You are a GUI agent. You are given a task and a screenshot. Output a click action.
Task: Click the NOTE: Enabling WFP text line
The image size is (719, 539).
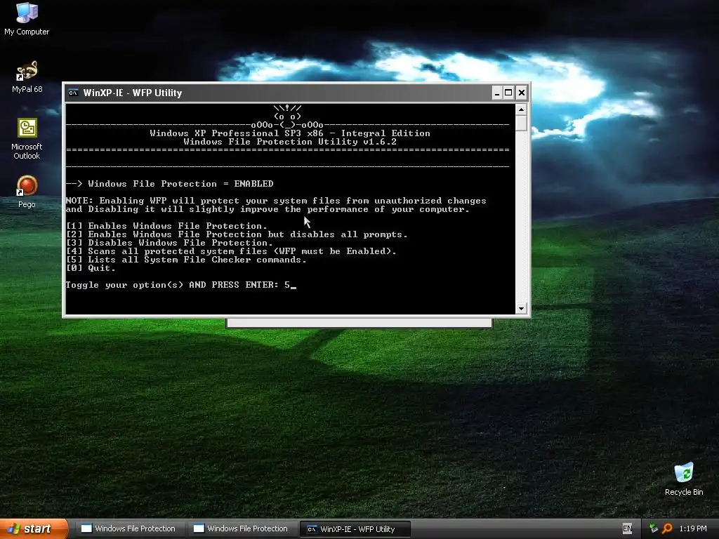[x=276, y=201]
